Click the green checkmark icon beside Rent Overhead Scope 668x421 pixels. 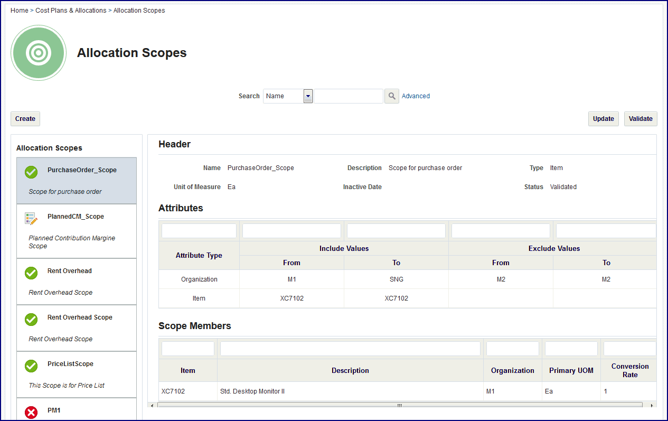coord(31,320)
